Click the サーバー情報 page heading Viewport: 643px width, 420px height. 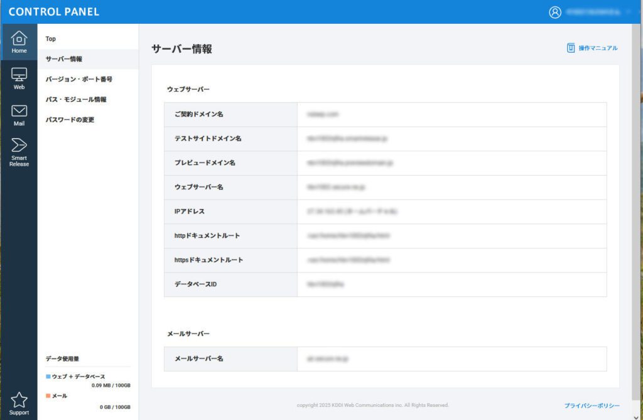pyautogui.click(x=181, y=49)
